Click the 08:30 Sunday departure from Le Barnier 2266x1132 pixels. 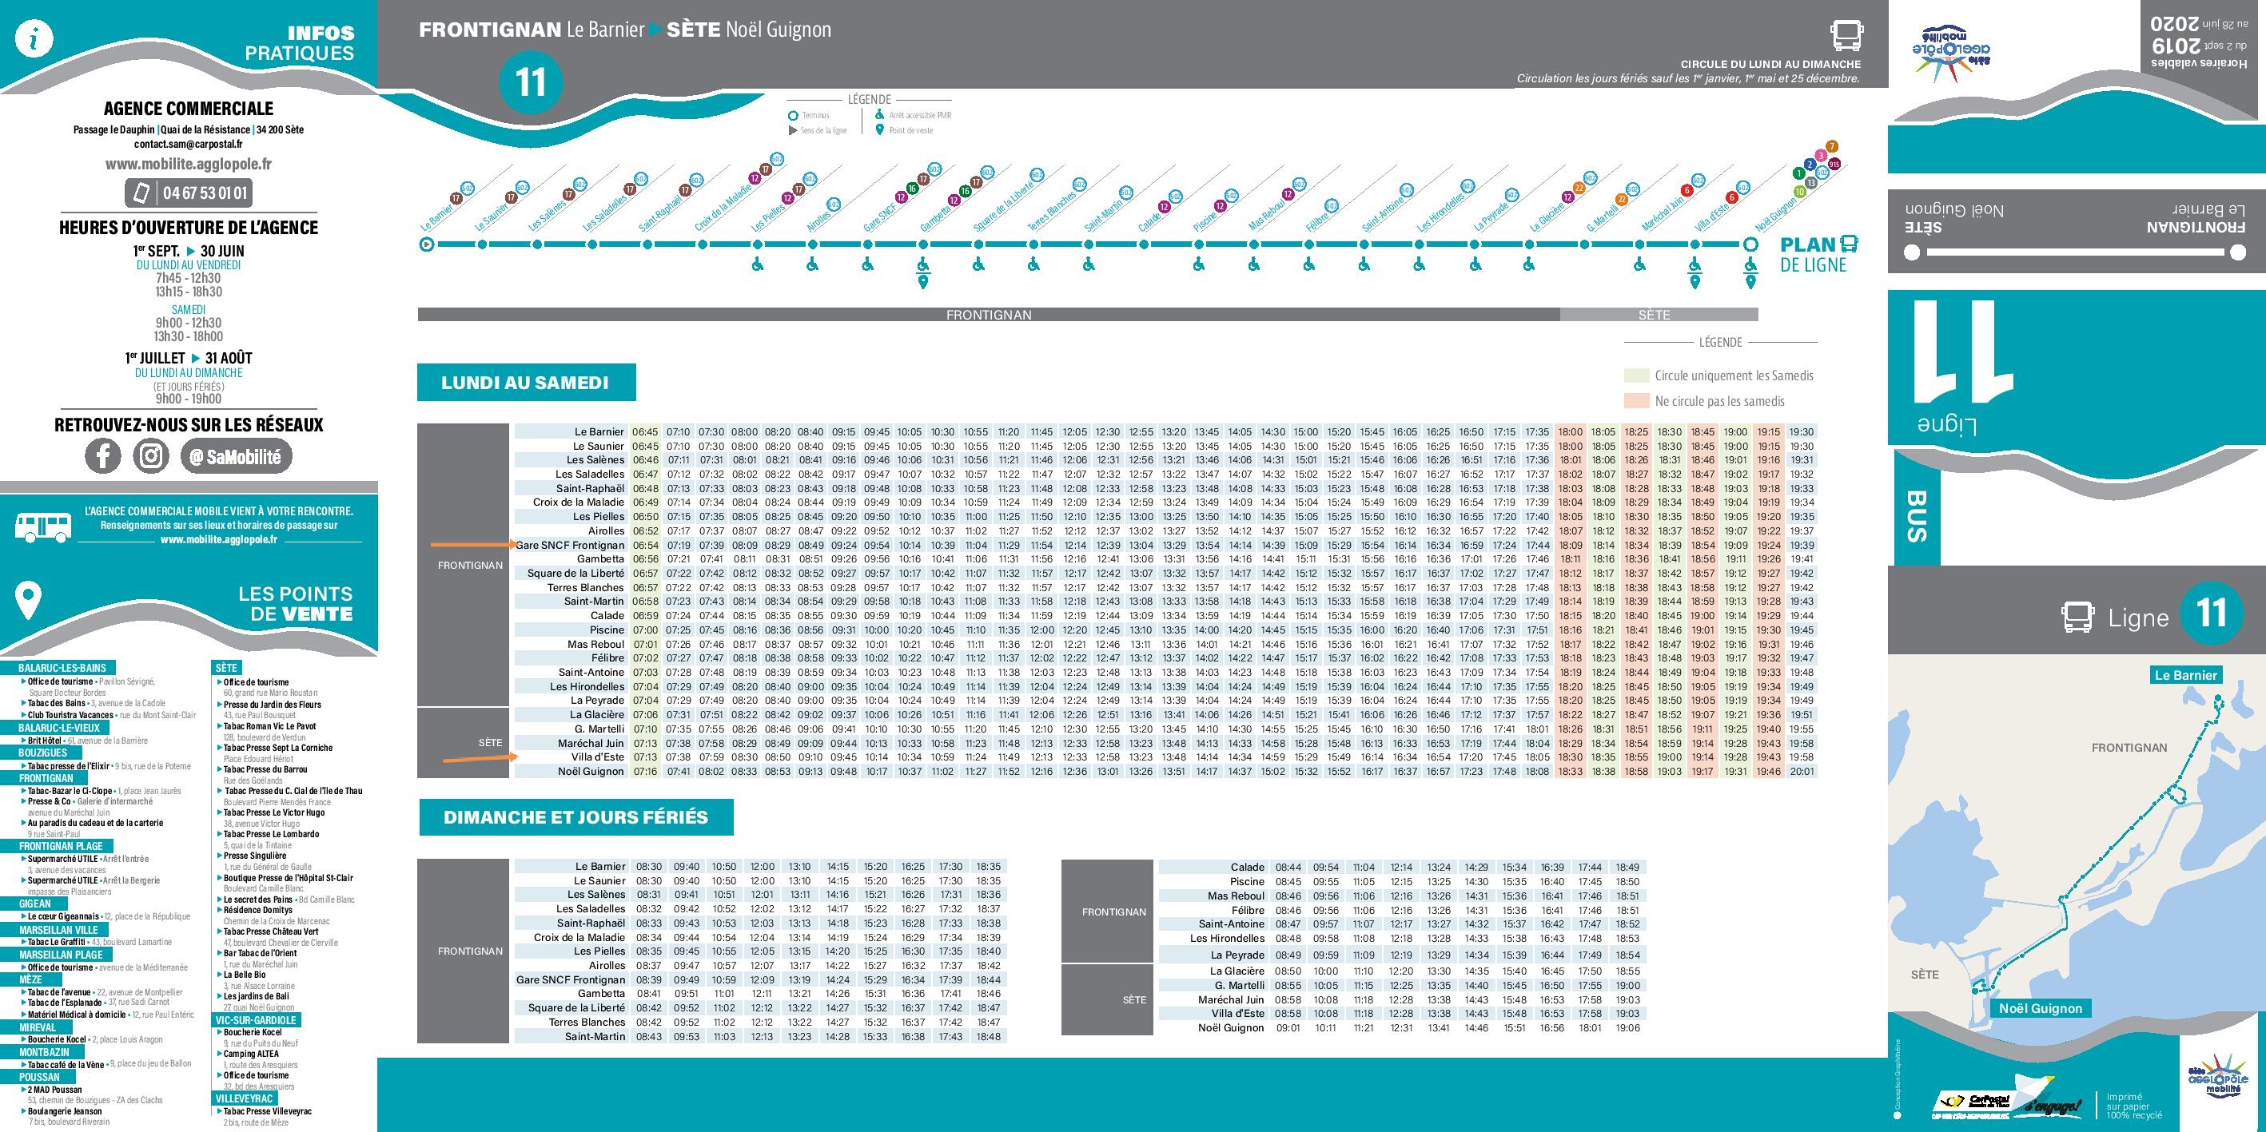coord(648,867)
